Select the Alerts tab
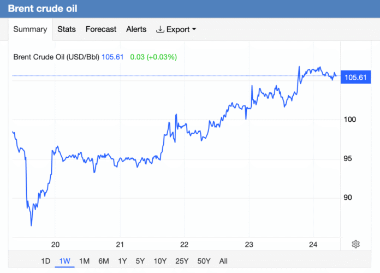This screenshot has width=380, height=273. point(136,29)
